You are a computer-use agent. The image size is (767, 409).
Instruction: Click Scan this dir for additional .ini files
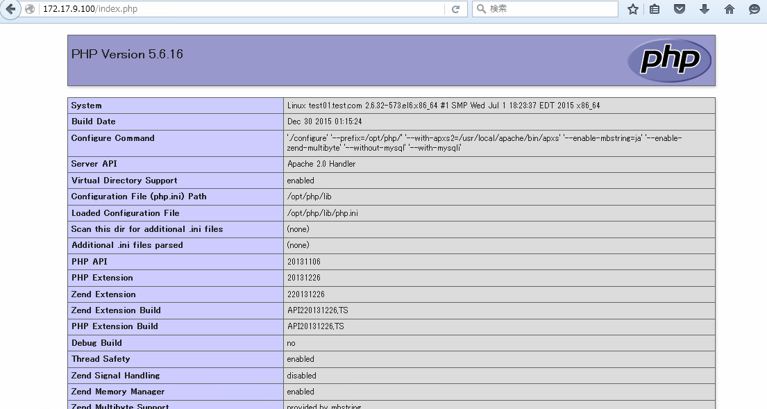click(x=147, y=229)
